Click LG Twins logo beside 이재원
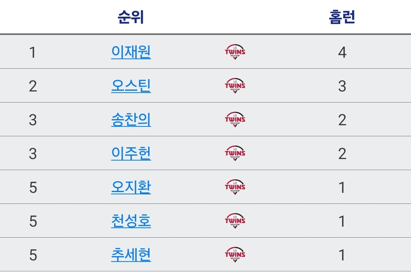Viewport: 411px width, 279px height. [235, 52]
